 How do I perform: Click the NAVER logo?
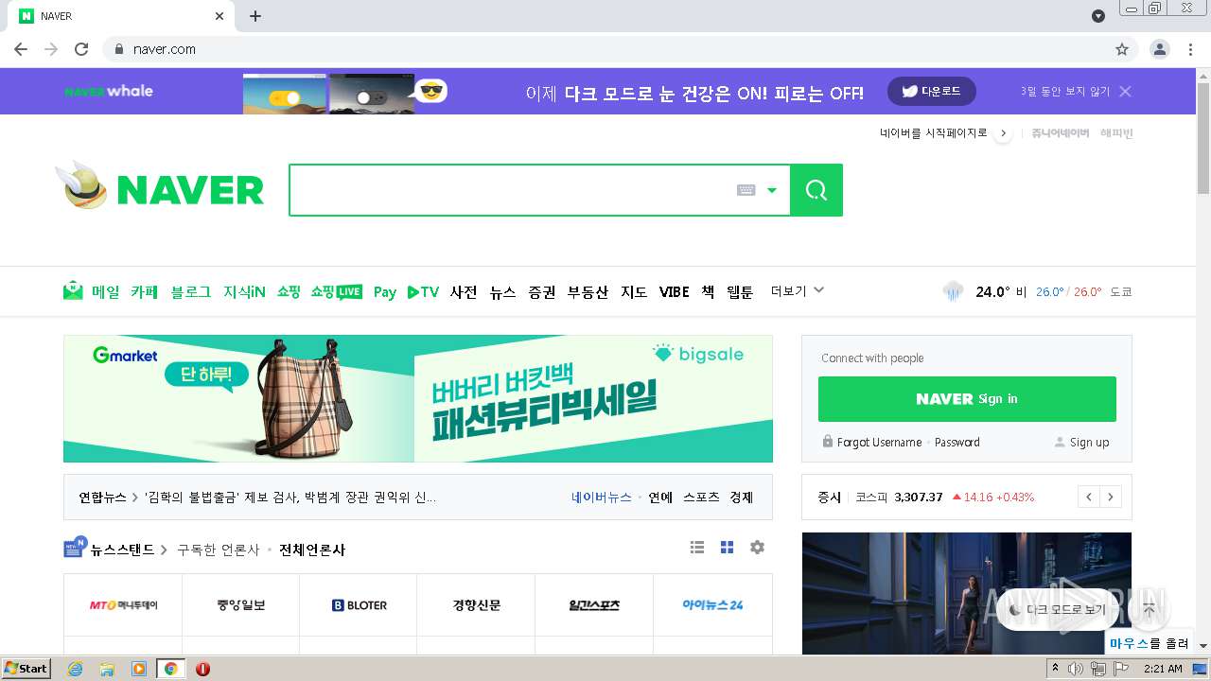pos(190,190)
